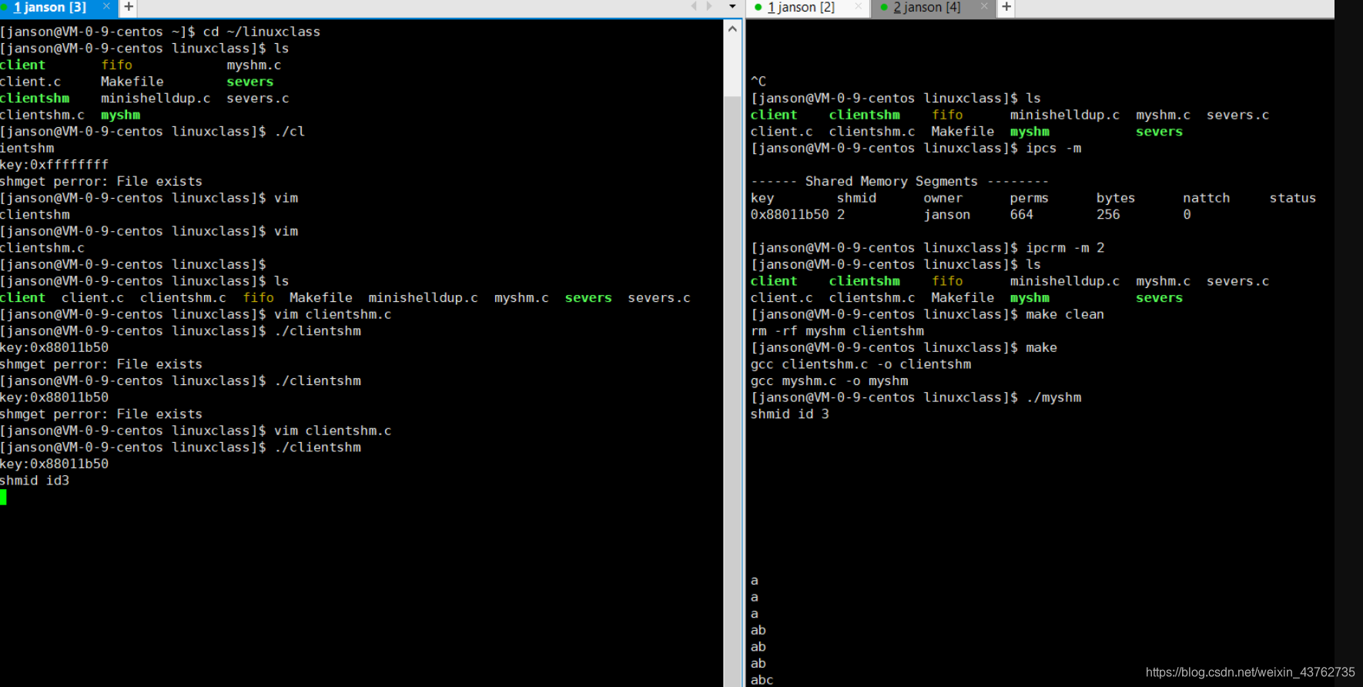Screen dimensions: 1363x687
Task: Click the 'shmid id 3' output in the right terminal
Action: (790, 414)
